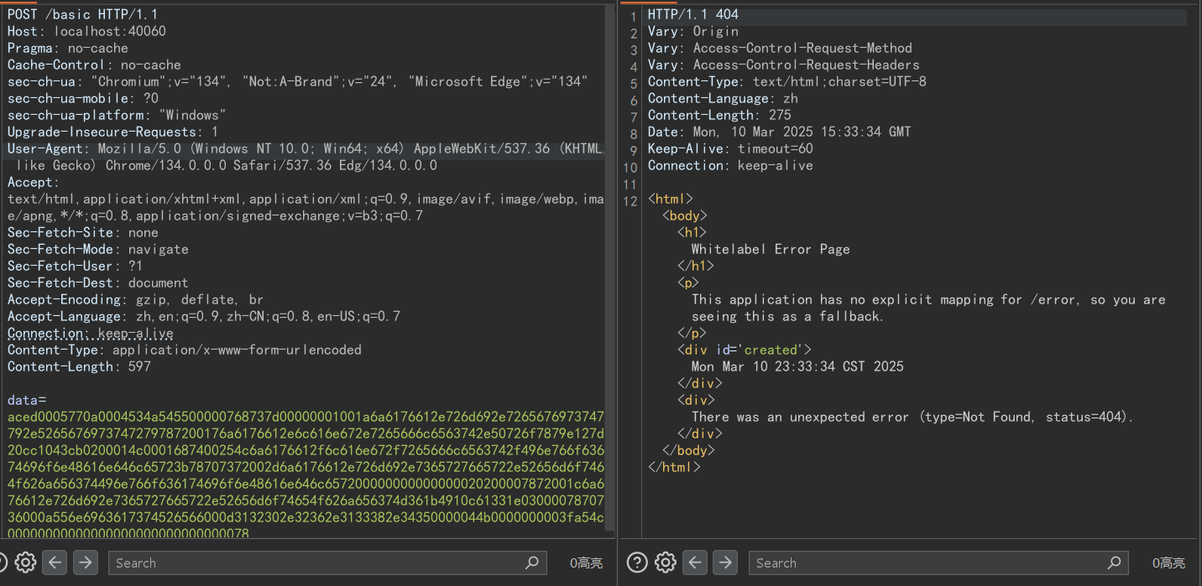
Task: Click forward arrow in request search bar
Action: [x=85, y=563]
